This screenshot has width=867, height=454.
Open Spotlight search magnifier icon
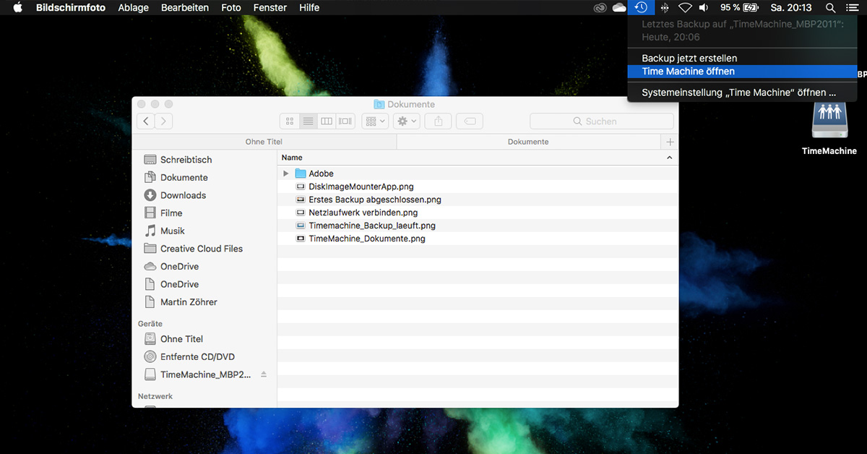(831, 8)
